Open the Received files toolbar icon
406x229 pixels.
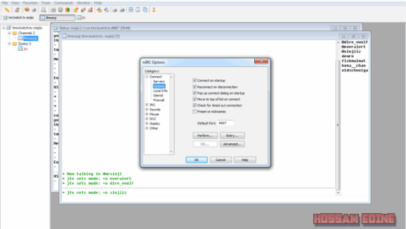point(99,10)
